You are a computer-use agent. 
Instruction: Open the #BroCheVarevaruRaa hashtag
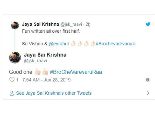pyautogui.click(x=76, y=72)
